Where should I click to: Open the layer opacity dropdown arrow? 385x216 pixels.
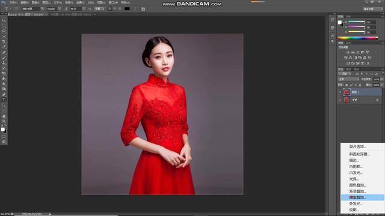(382, 79)
